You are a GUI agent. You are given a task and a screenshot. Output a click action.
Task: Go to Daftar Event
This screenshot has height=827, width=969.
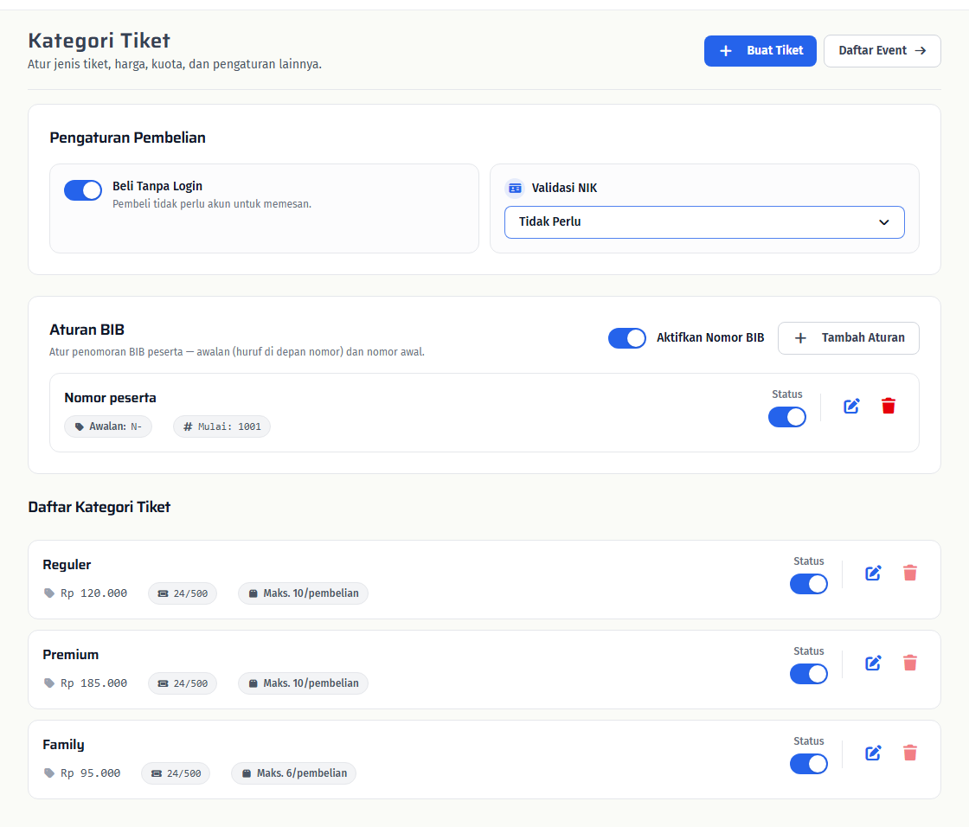coord(882,51)
